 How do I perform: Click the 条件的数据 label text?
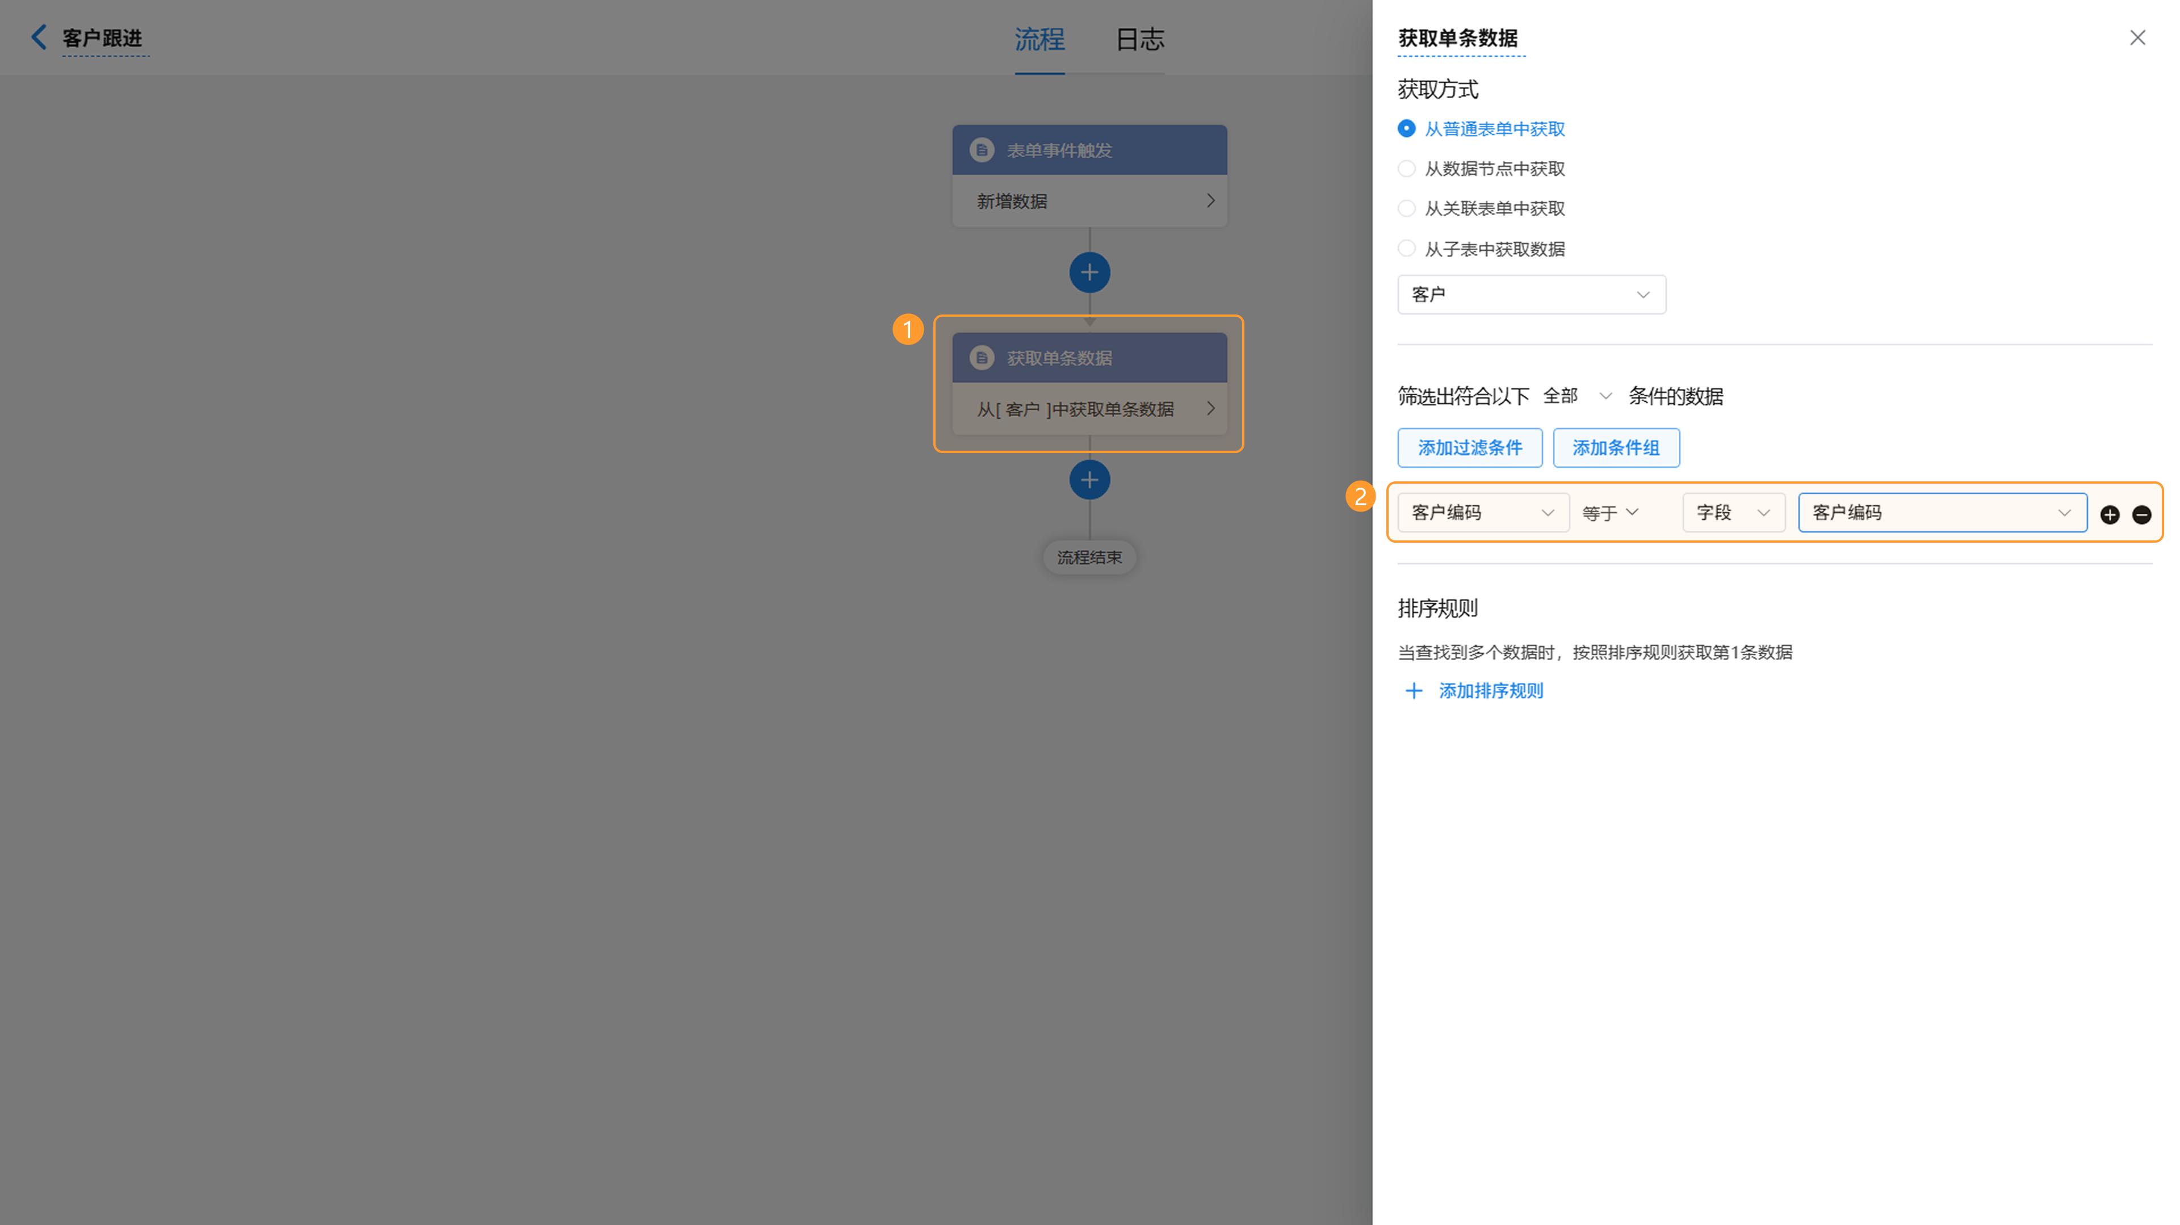coord(1676,396)
